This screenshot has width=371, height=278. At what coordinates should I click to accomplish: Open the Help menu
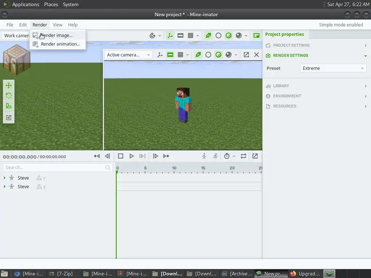pos(72,25)
